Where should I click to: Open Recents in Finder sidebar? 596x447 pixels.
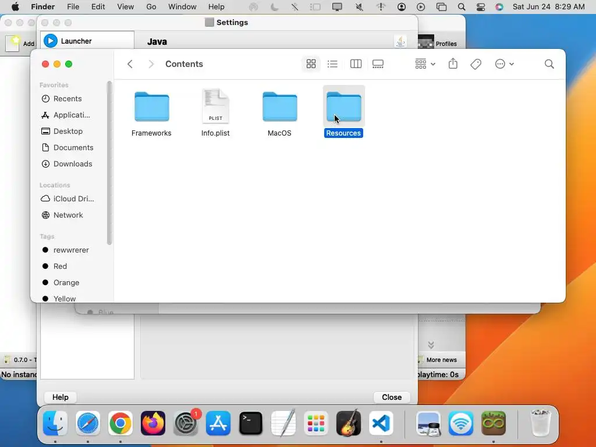point(67,98)
